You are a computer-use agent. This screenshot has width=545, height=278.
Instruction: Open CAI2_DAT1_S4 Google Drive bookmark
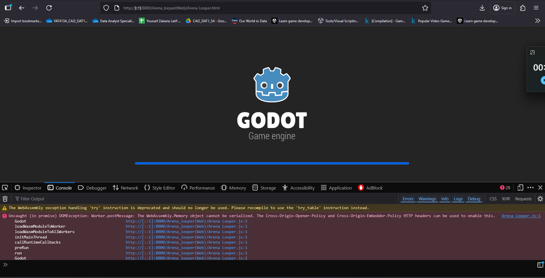(x=206, y=21)
